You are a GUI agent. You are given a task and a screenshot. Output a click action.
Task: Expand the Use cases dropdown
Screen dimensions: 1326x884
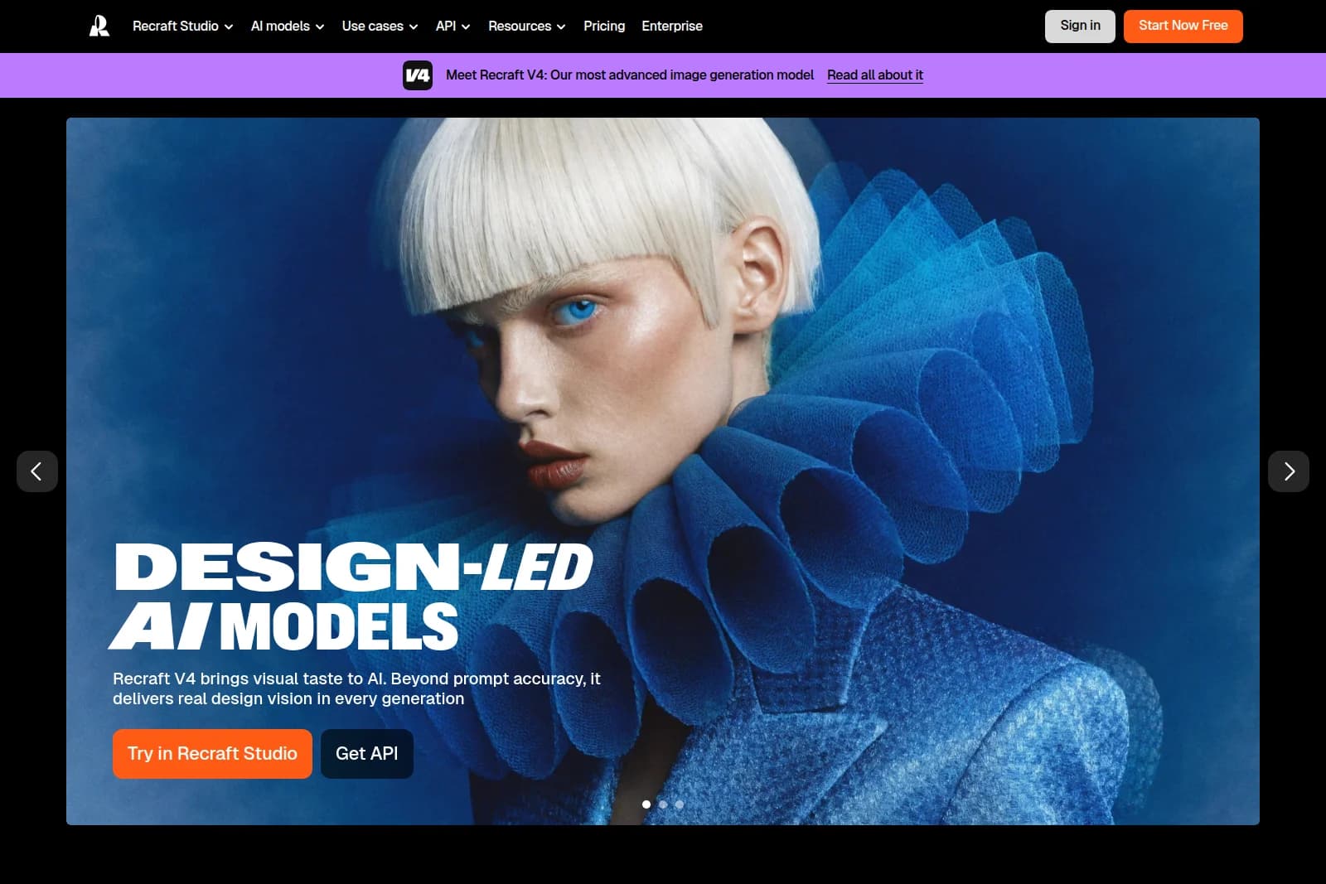click(x=372, y=27)
